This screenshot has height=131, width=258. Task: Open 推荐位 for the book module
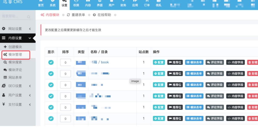175,62
